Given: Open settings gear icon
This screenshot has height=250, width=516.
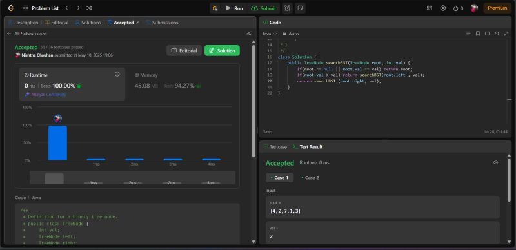Looking at the screenshot, I should [443, 8].
